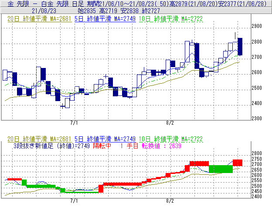This screenshot has width=272, height=207.
Task: Click the 8/2 date label under the upper chart
Action: [x=170, y=123]
